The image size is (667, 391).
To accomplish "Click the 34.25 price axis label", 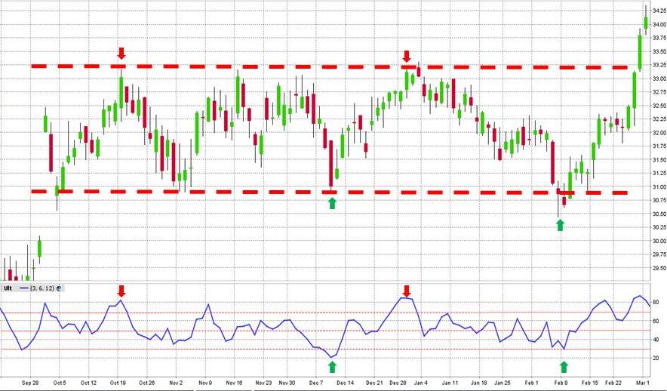I will click(x=659, y=11).
